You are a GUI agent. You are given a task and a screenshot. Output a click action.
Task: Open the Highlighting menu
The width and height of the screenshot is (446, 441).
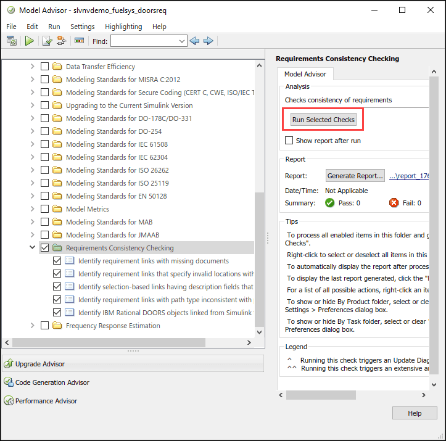click(x=123, y=27)
